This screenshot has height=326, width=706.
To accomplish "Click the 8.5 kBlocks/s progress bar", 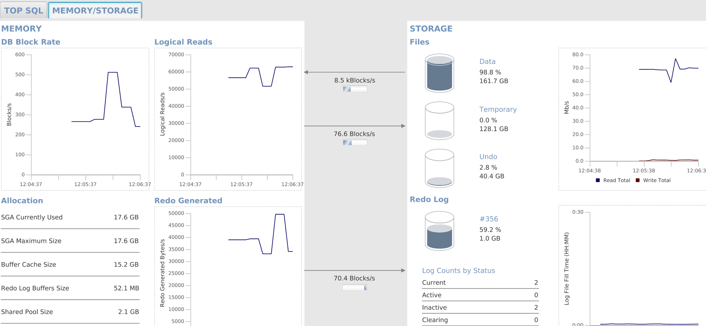I will [x=355, y=89].
